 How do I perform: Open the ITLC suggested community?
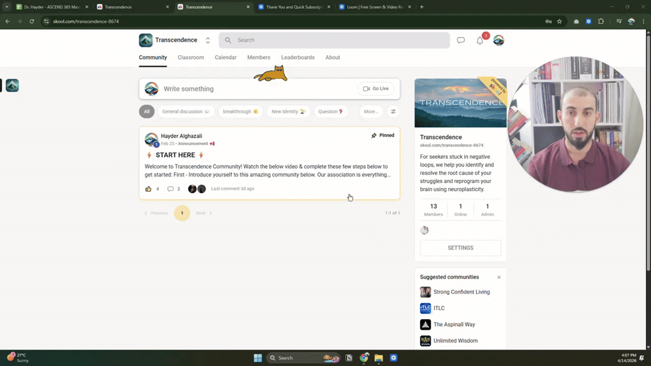[x=432, y=308]
